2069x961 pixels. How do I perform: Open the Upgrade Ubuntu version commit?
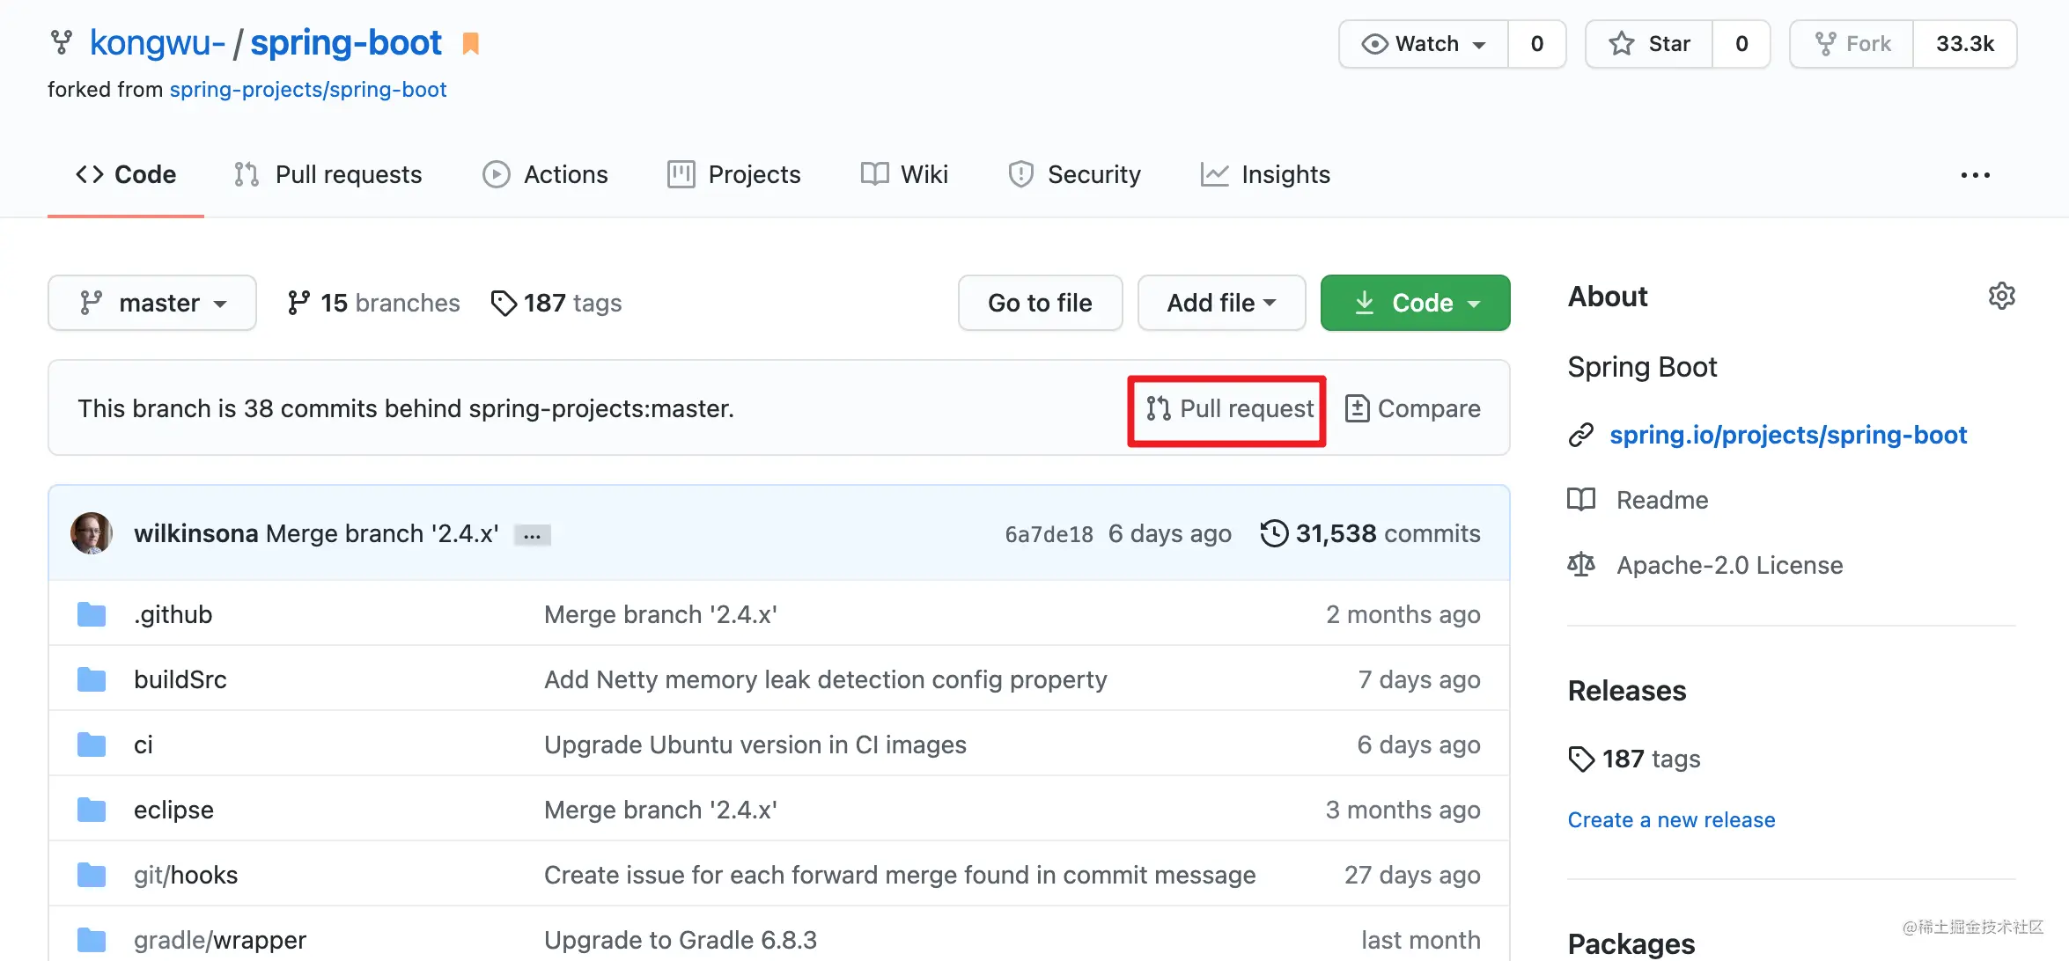click(755, 745)
